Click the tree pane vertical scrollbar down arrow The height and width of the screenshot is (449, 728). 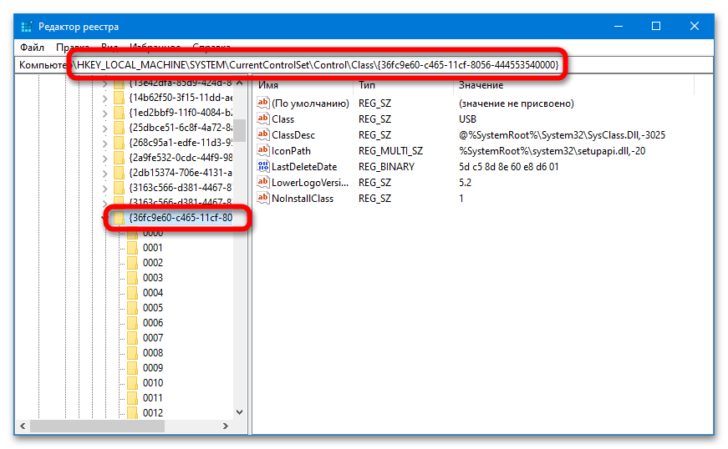(x=240, y=412)
